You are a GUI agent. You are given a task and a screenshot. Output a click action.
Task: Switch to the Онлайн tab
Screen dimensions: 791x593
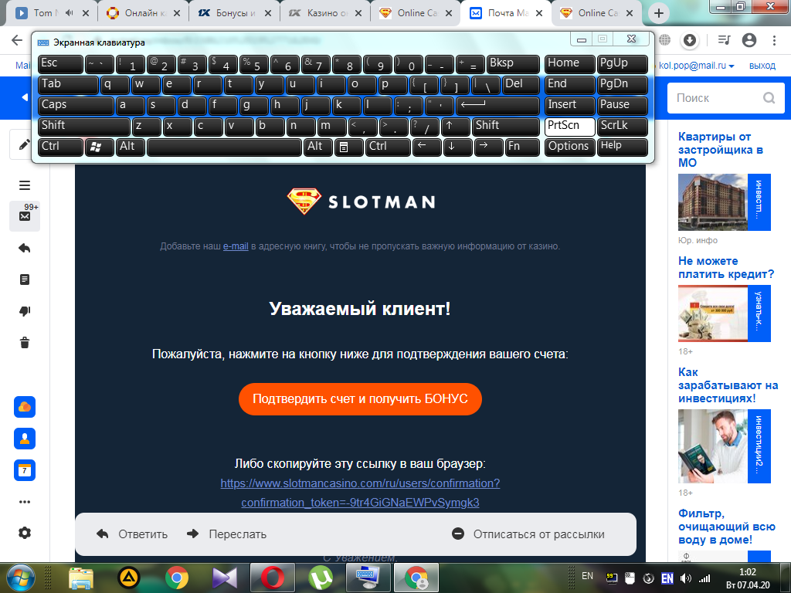tap(143, 13)
